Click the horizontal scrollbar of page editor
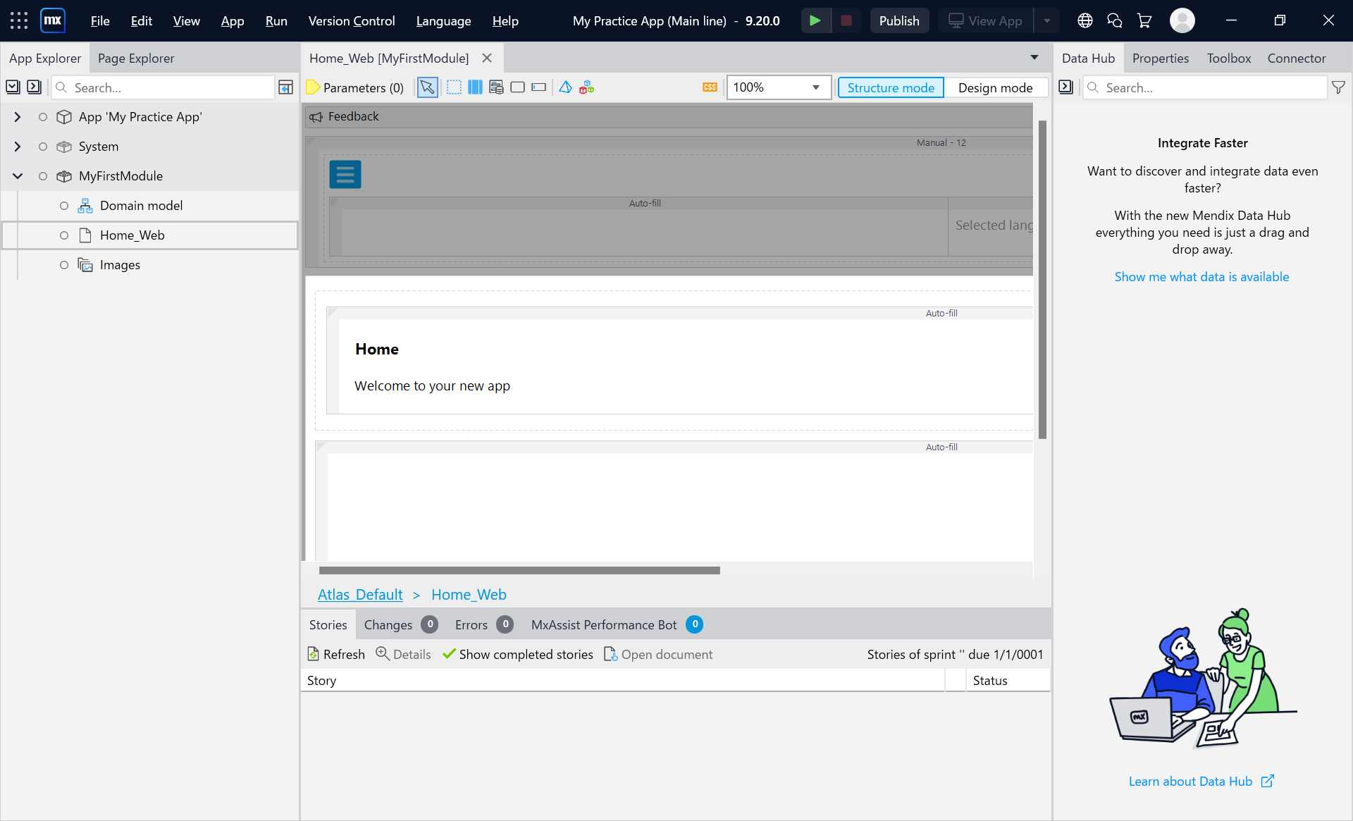Image resolution: width=1353 pixels, height=821 pixels. pos(519,570)
